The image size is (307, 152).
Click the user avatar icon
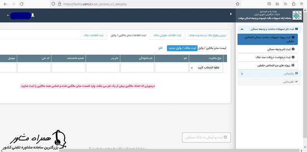pos(33,15)
